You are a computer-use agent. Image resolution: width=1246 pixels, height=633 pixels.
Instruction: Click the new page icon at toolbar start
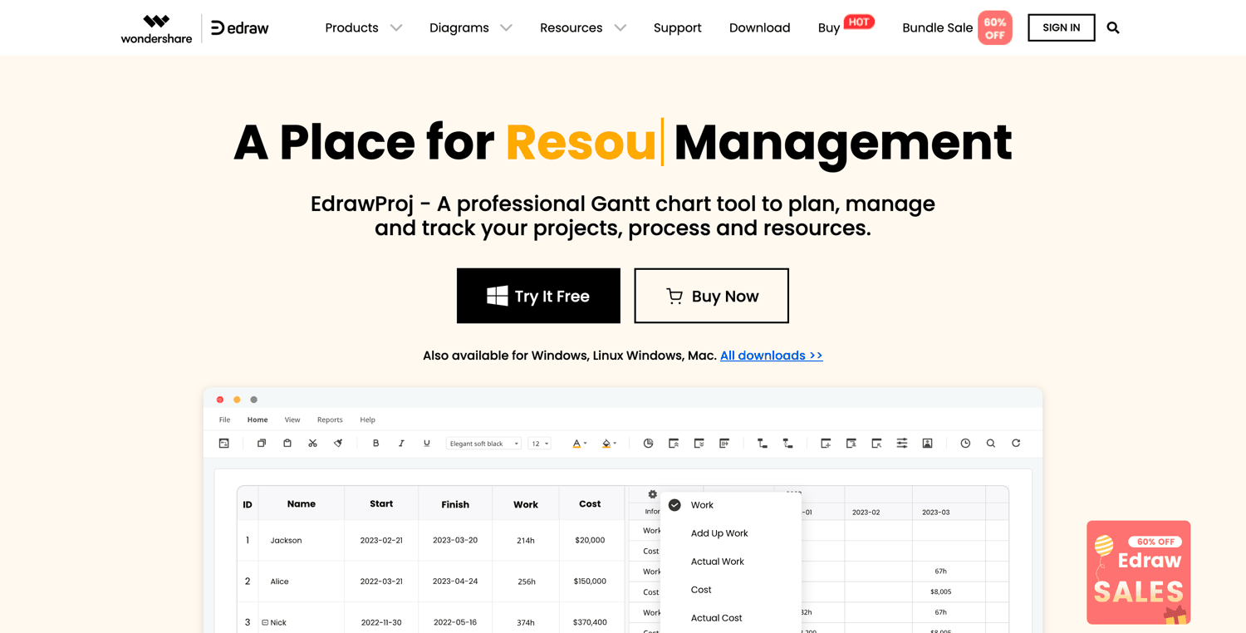[x=223, y=444]
